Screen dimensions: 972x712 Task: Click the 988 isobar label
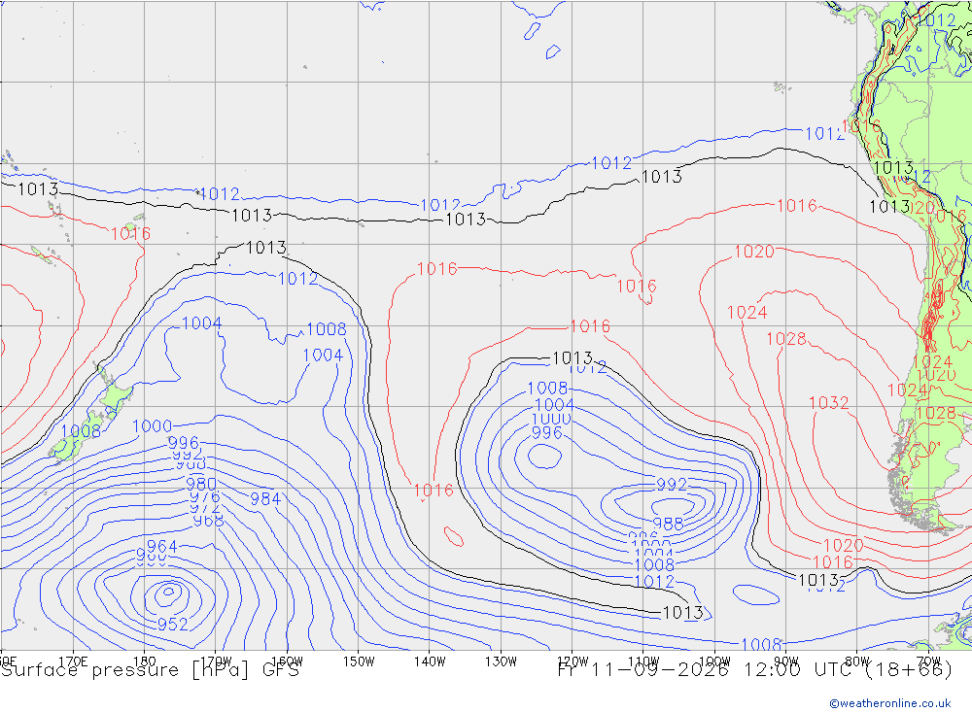(669, 524)
